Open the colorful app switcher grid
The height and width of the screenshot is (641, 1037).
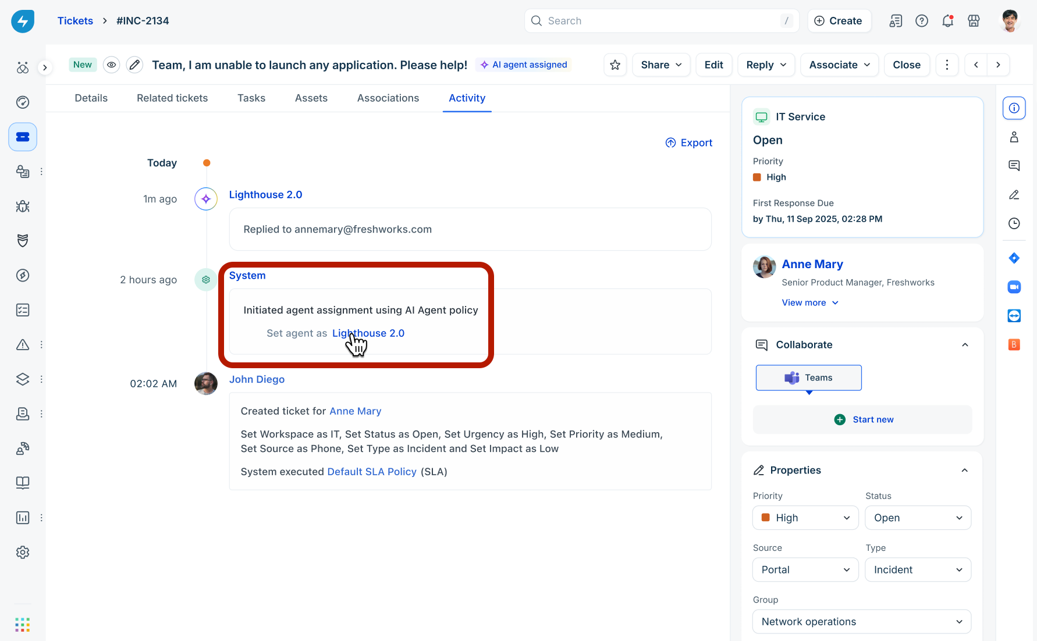coord(23,625)
